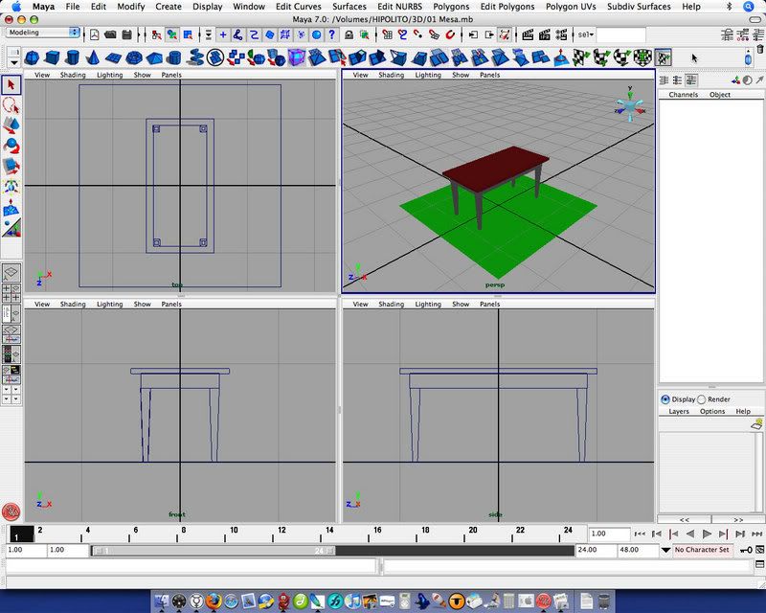766x613 pixels.
Task: Select the arrow Select tool in toolbox
Action: (11, 85)
